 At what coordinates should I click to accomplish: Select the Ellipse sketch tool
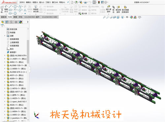[20, 10]
